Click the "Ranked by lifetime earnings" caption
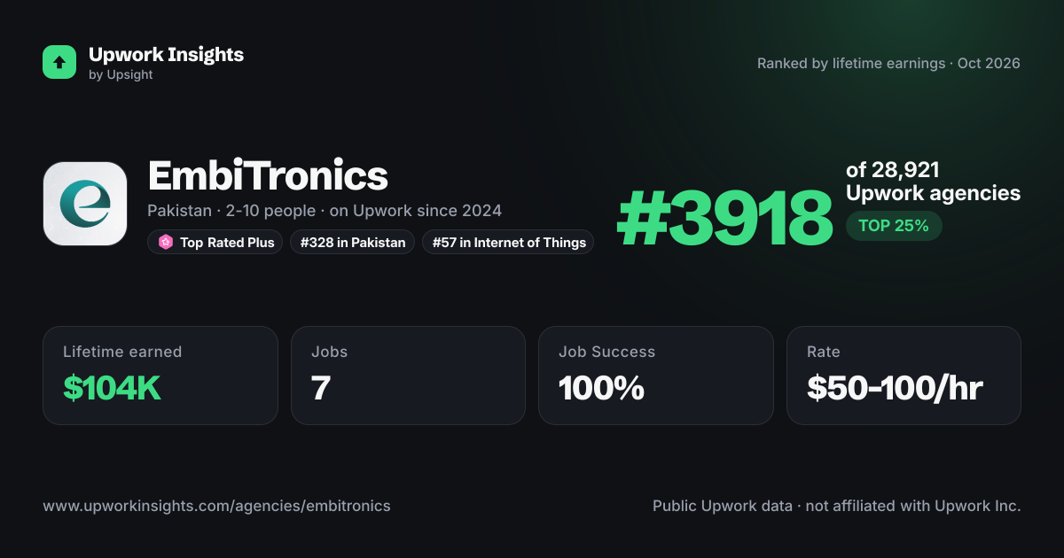The image size is (1064, 558). click(888, 63)
